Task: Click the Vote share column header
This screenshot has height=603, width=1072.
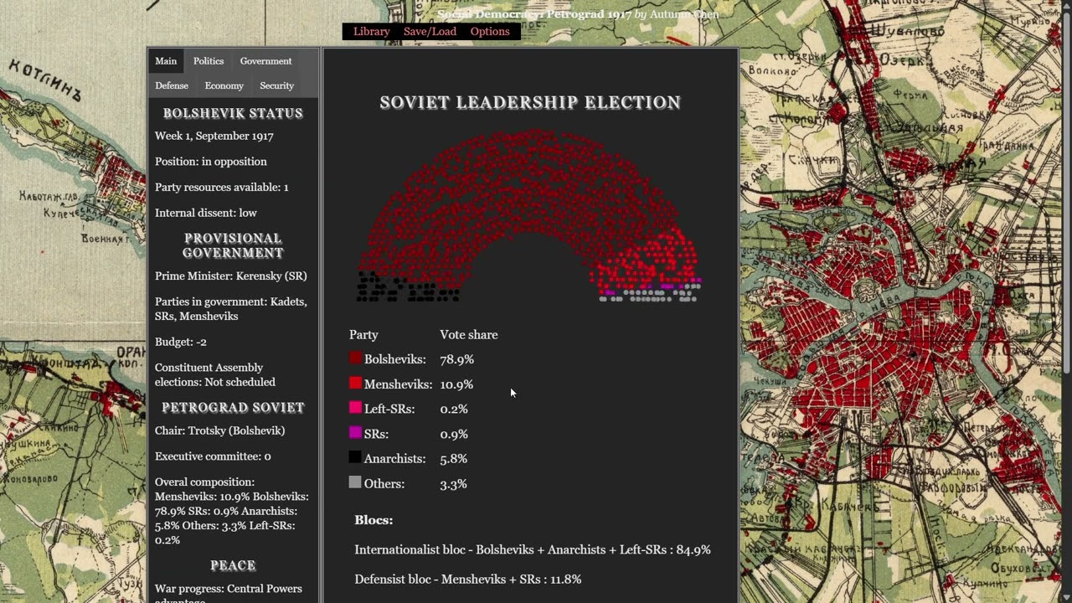Action: tap(469, 334)
